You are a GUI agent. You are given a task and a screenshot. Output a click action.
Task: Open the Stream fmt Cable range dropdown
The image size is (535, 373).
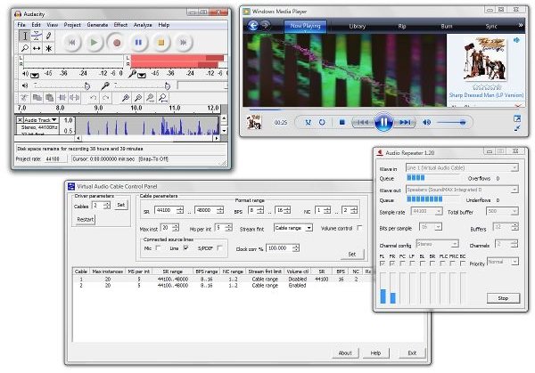click(309, 228)
